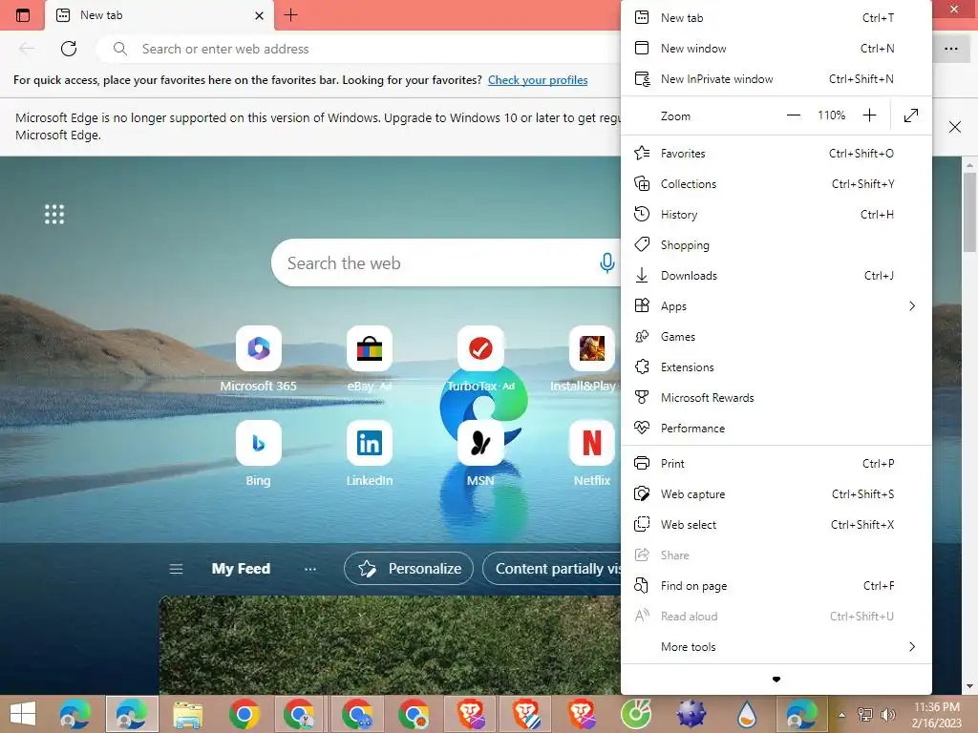Screen dimensions: 978x733
Task: Click the Personalize button
Action: click(409, 569)
